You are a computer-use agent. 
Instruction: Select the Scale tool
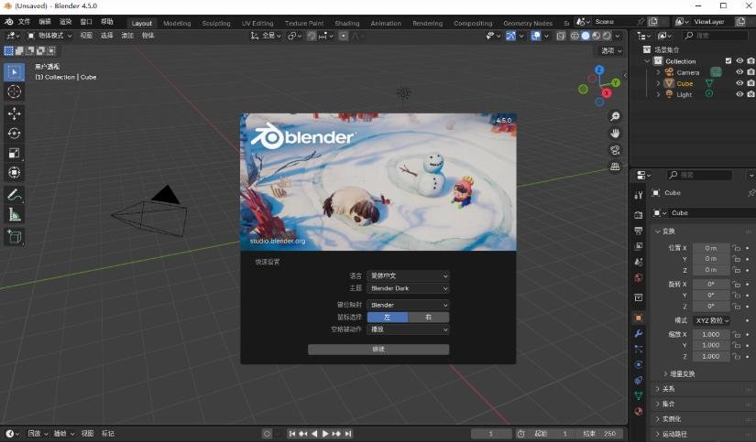point(14,153)
